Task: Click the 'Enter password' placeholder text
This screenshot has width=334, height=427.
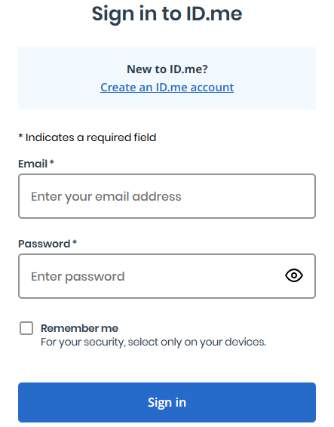Action: click(78, 277)
